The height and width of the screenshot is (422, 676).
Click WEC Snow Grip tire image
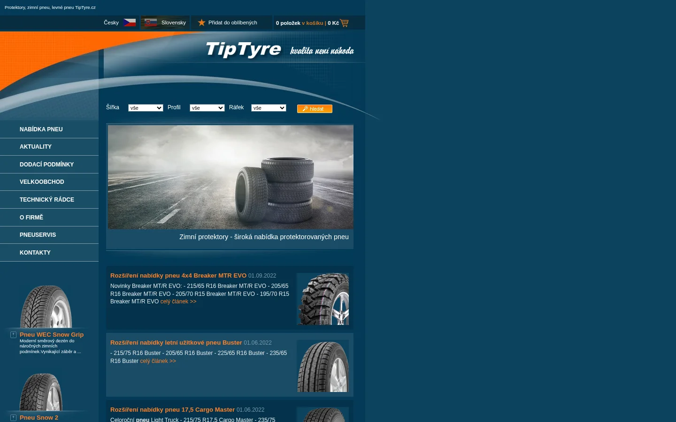(46, 307)
